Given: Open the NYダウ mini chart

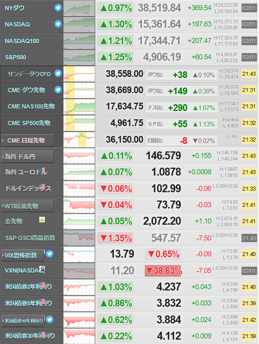Looking at the screenshot, I should tap(79, 8).
